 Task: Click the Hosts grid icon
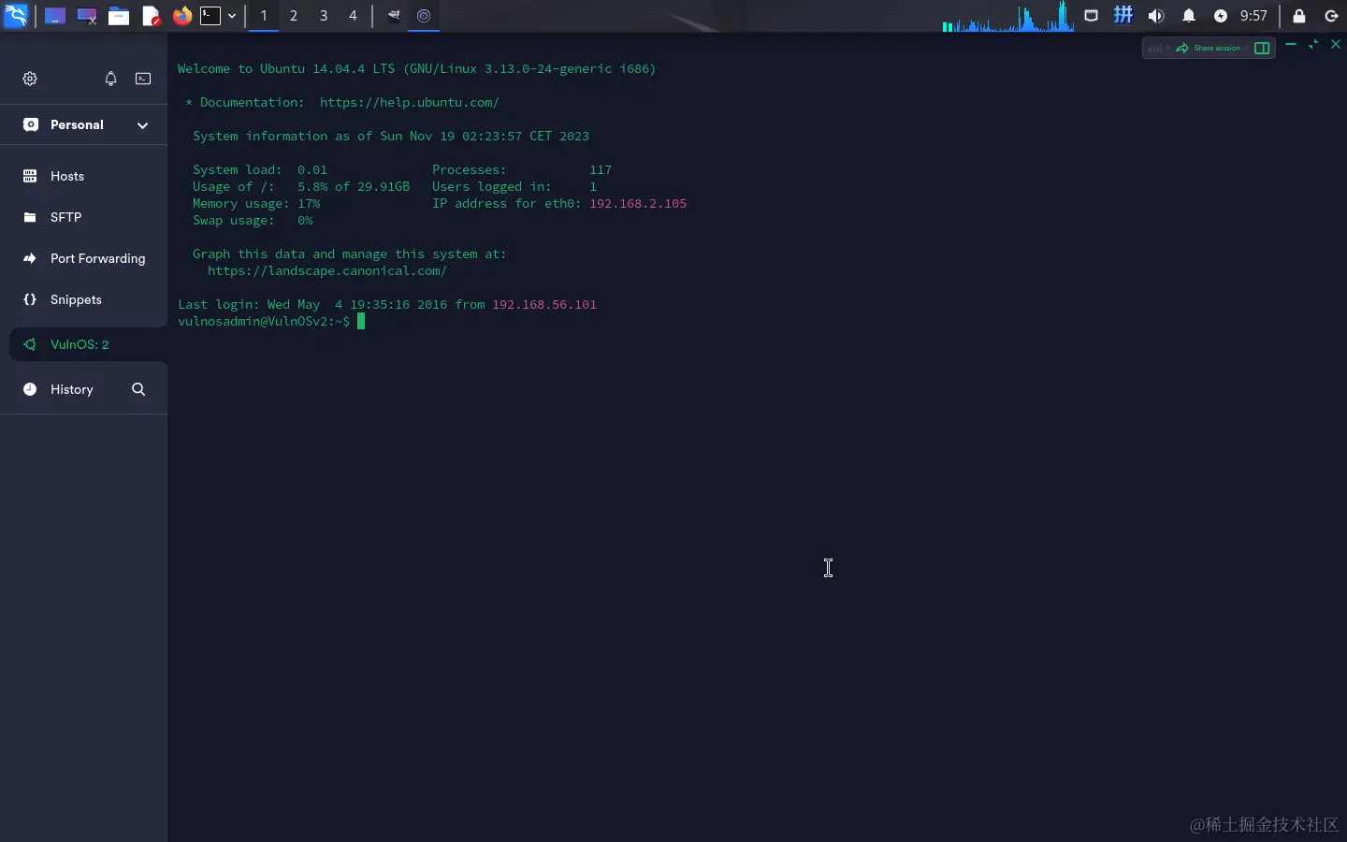[x=30, y=176]
